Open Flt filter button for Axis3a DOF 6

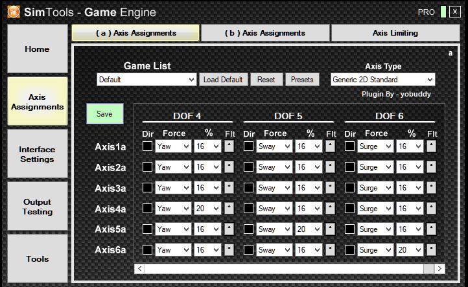(431, 188)
